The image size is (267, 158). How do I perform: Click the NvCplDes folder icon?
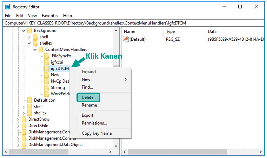(x=46, y=81)
